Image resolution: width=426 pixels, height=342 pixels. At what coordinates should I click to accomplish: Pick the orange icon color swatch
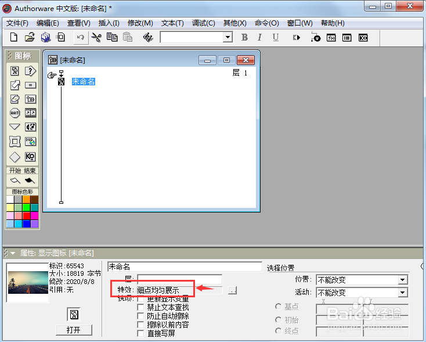[26, 200]
